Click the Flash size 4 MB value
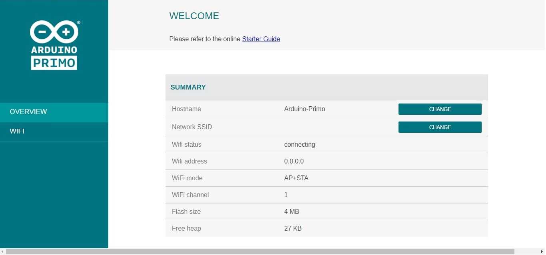Image resolution: width=546 pixels, height=255 pixels. 291,212
